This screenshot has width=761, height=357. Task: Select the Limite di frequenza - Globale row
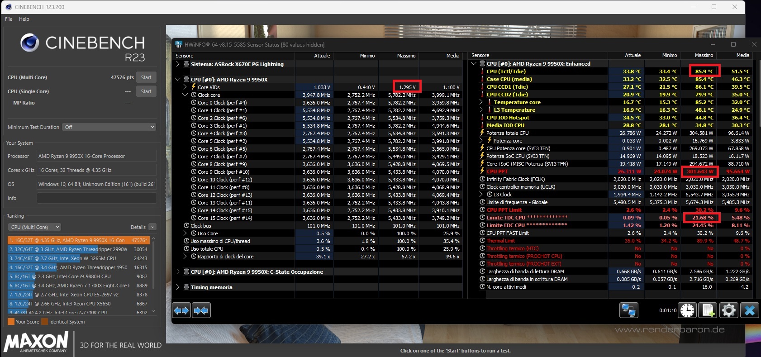click(611, 202)
